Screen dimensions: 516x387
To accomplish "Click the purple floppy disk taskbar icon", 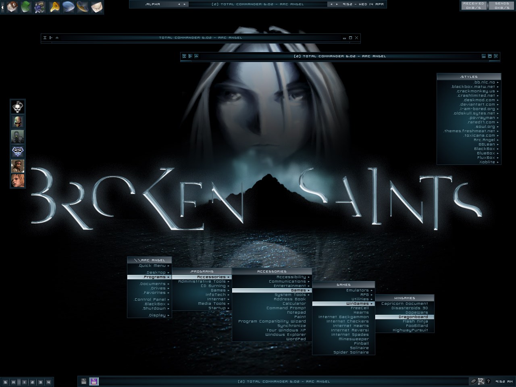I will click(94, 381).
